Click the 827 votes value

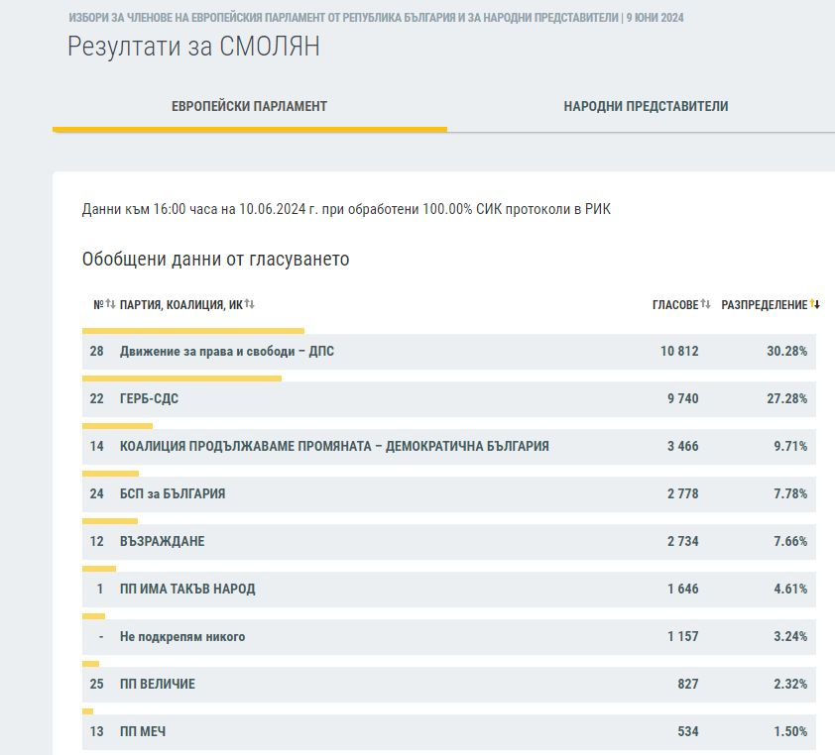click(x=688, y=684)
